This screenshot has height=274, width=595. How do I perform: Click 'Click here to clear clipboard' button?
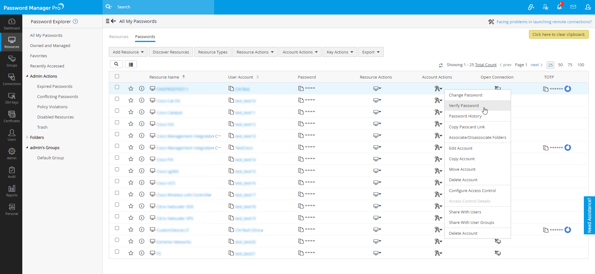coord(558,34)
